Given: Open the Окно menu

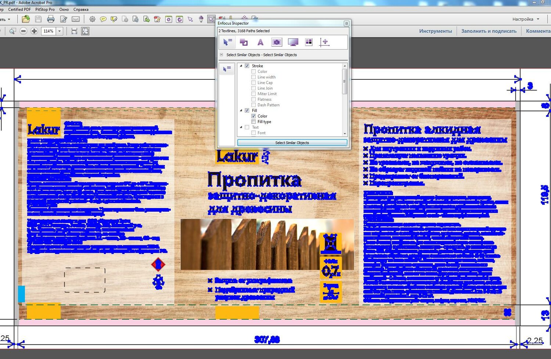Looking at the screenshot, I should [64, 10].
